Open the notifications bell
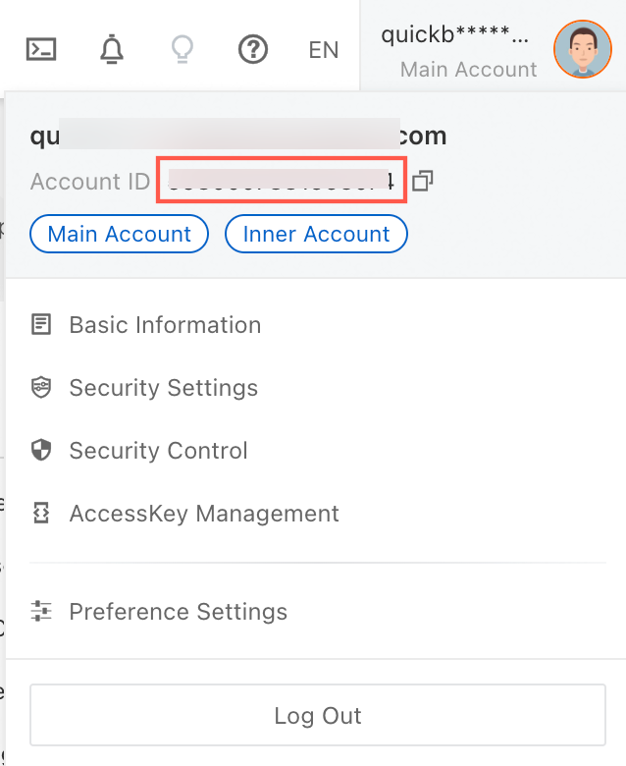The image size is (626, 766). pyautogui.click(x=113, y=49)
